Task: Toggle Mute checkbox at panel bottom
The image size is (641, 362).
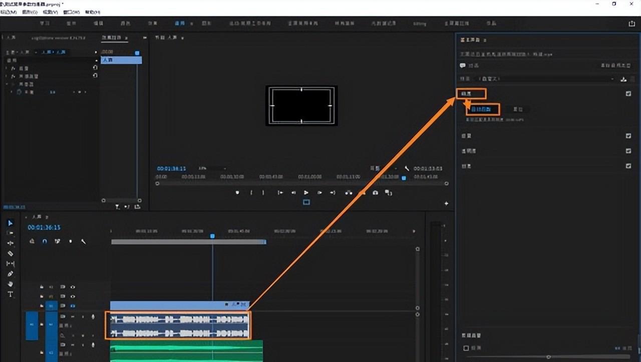Action: point(466,348)
